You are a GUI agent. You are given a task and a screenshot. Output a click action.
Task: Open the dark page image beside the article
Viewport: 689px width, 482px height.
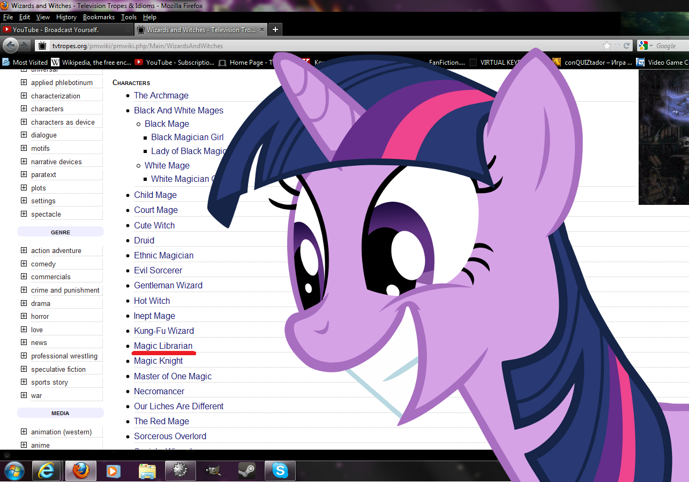[663, 137]
